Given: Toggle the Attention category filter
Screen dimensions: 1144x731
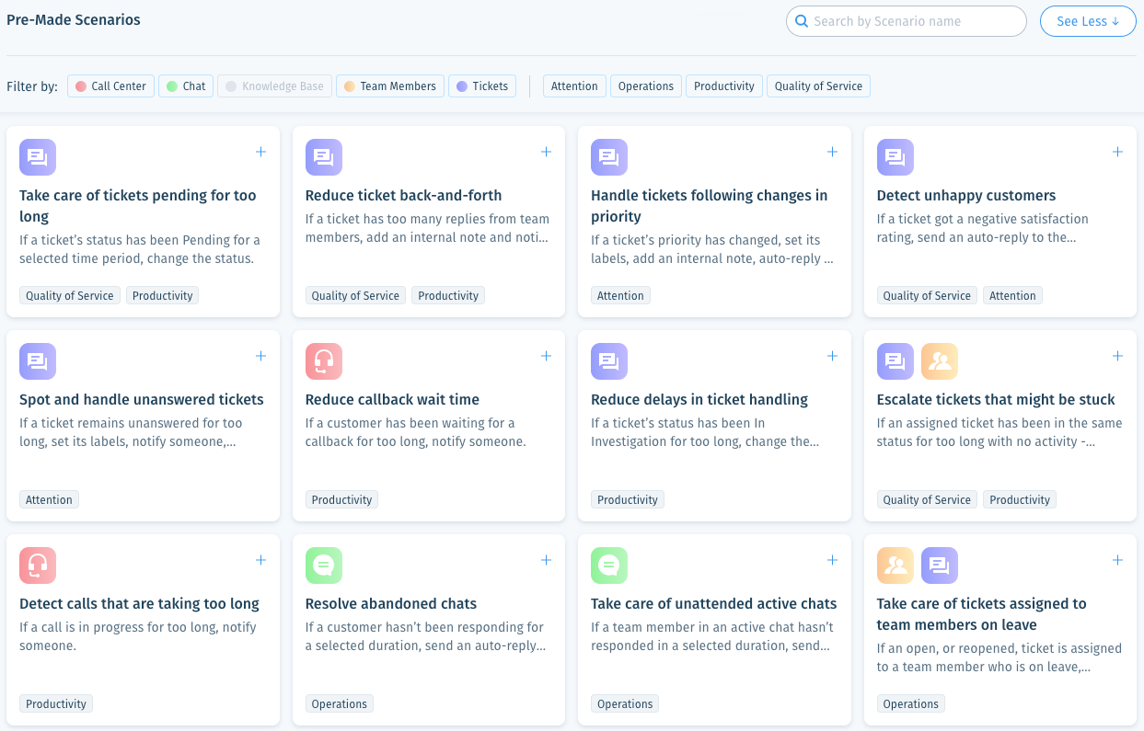Looking at the screenshot, I should (574, 86).
